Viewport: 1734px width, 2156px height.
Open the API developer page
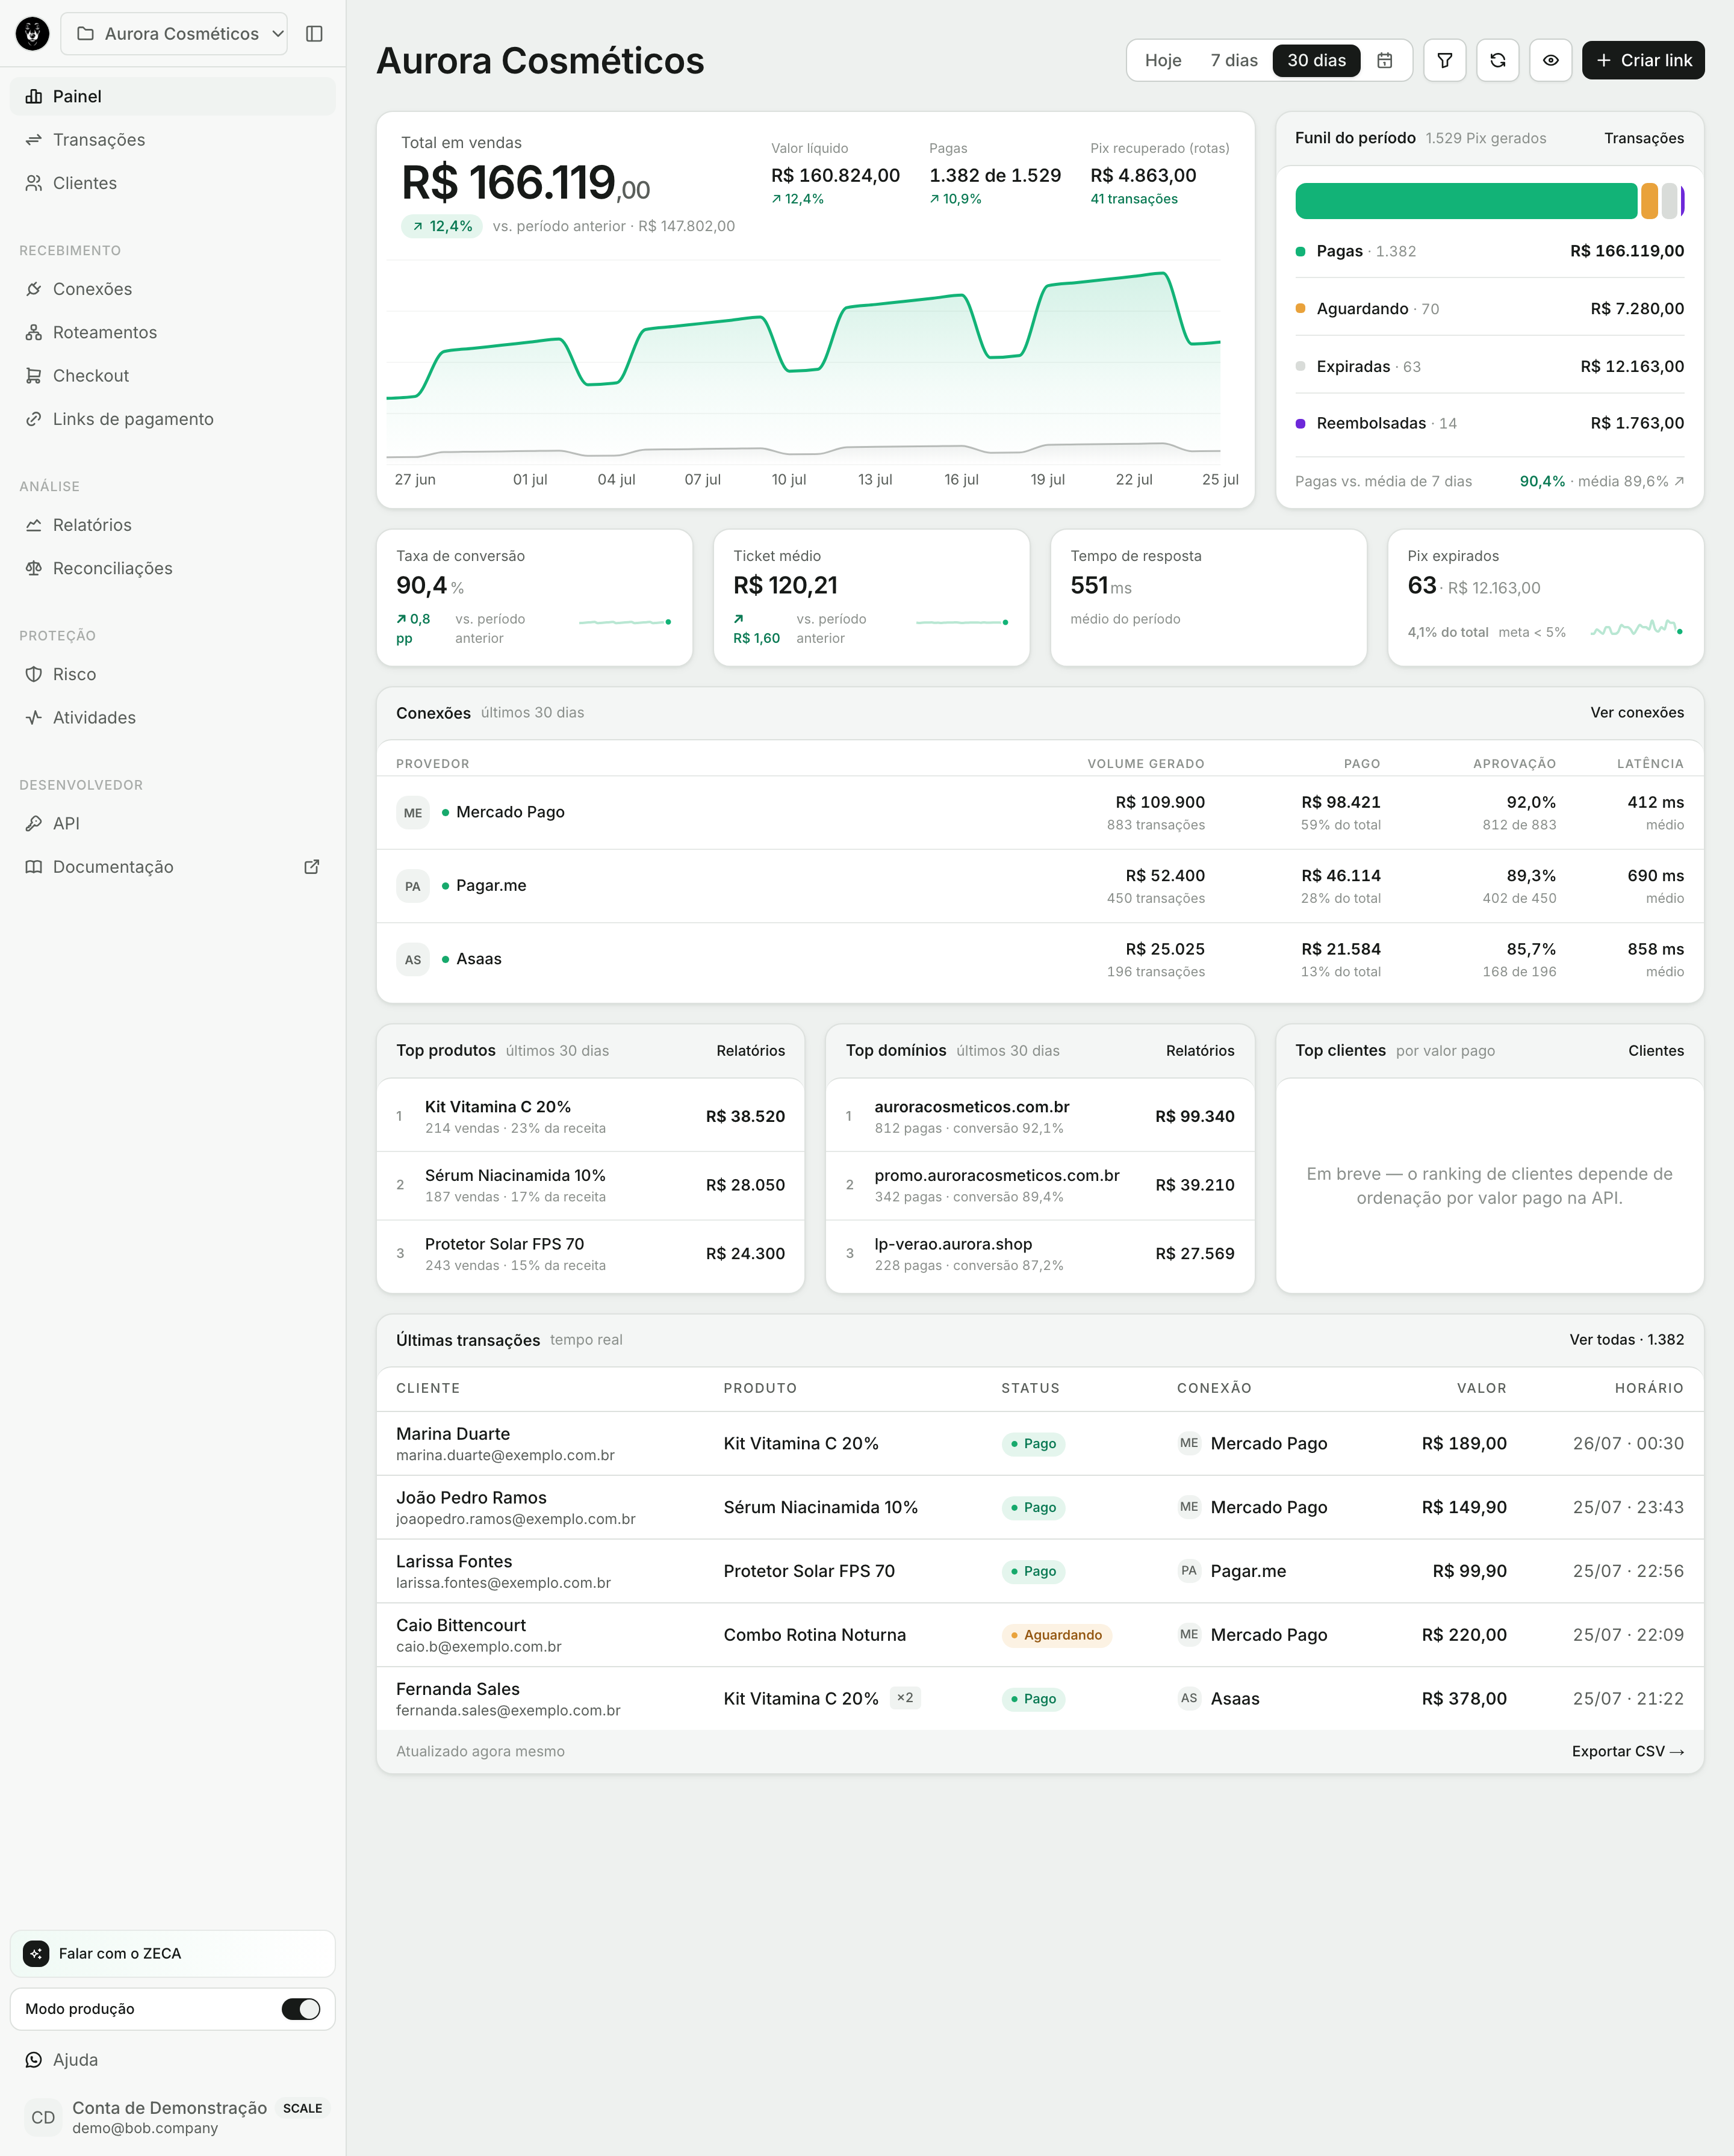[x=173, y=823]
